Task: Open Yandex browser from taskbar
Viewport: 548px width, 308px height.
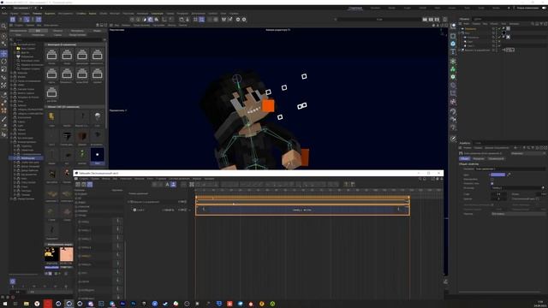Action: coord(37,304)
